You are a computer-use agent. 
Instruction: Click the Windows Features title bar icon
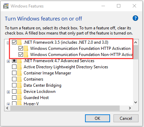pos(6,6)
